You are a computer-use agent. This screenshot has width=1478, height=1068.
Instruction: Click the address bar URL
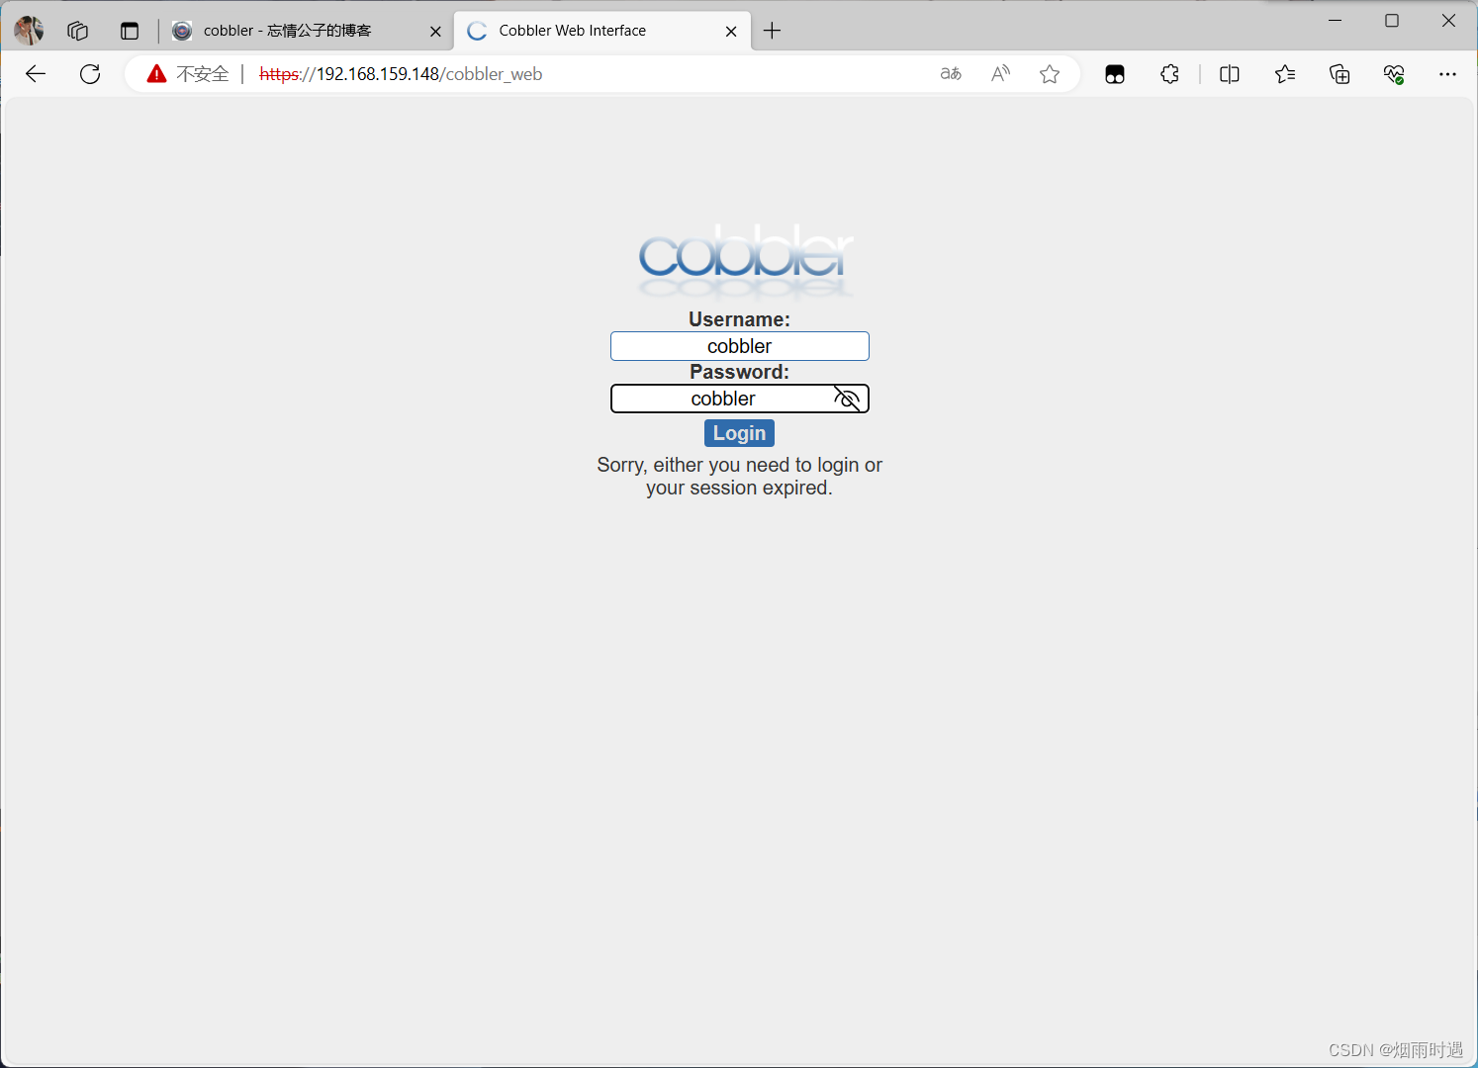coord(401,74)
